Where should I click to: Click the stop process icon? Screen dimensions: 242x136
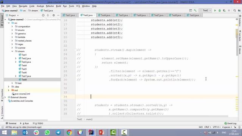(229, 11)
